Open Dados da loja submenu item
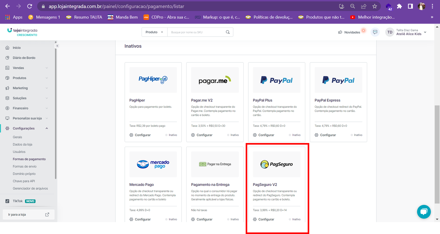Screen dimensions: 440x234 click(x=23, y=144)
